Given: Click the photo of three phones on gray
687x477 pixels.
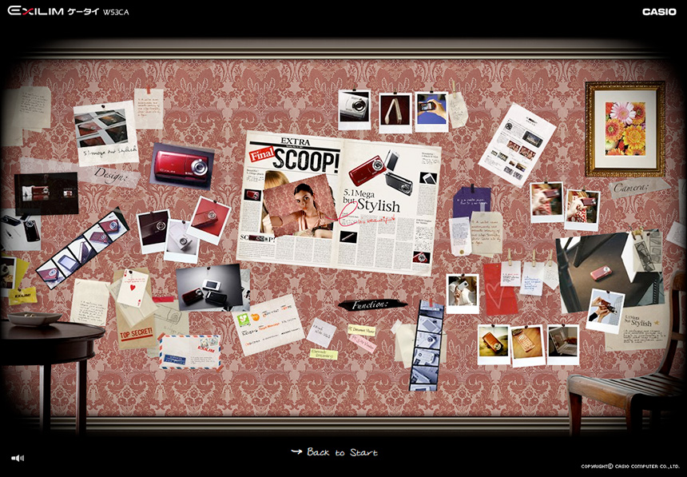Looking at the screenshot, I should [x=209, y=288].
